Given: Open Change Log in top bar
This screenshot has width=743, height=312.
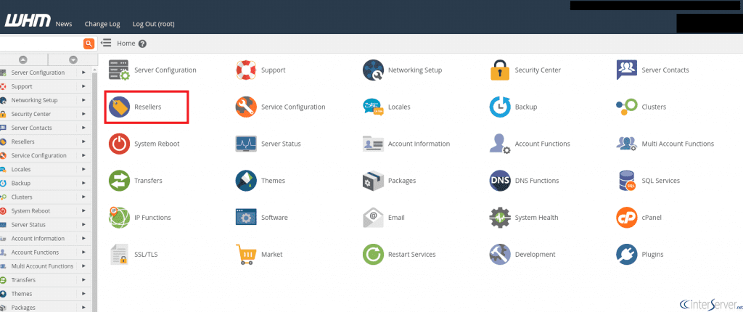Looking at the screenshot, I should [102, 24].
